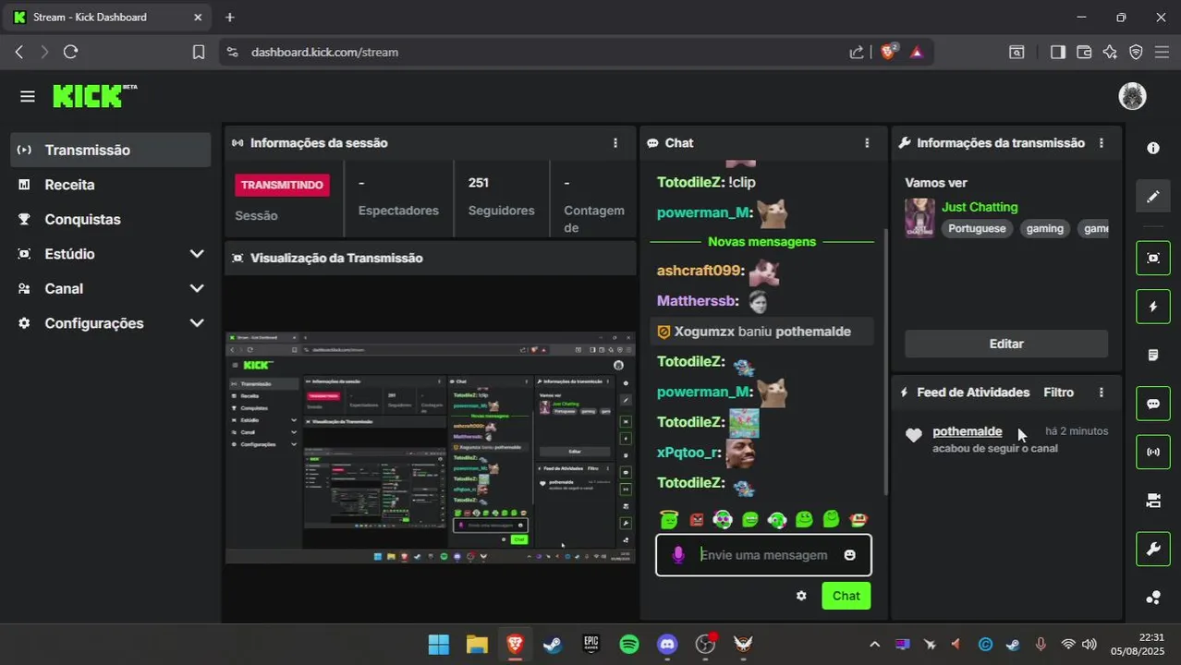Toggle the activity feed lightning icon in the right sidebar
1181x665 pixels.
[1153, 307]
